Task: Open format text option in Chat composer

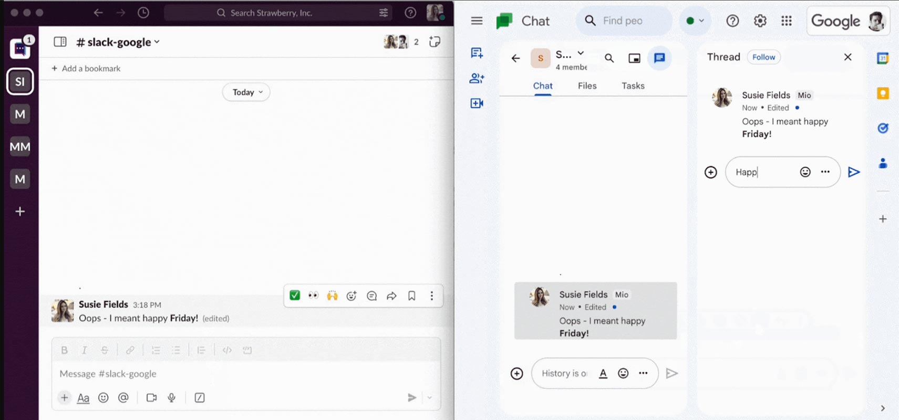Action: point(603,373)
